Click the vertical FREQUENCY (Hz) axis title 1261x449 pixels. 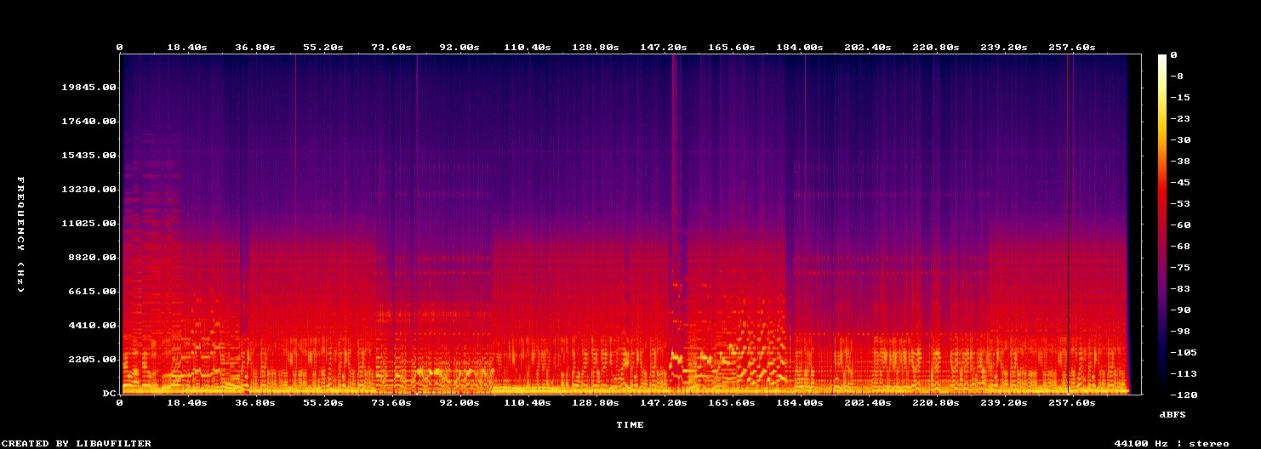tap(20, 235)
